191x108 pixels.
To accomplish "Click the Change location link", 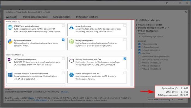I will pos(65,92).
